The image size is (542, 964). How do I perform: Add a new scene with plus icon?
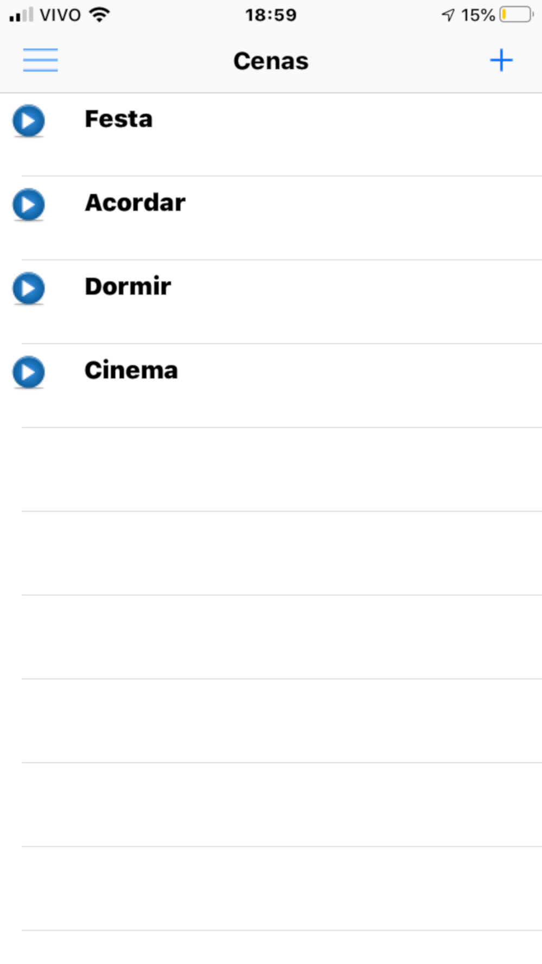[501, 60]
